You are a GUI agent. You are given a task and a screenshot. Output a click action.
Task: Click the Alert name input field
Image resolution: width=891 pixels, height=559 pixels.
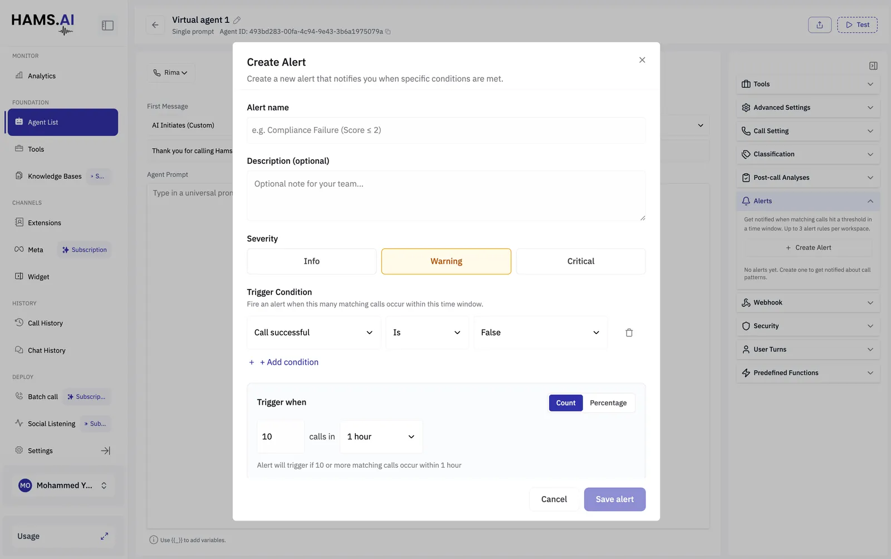pyautogui.click(x=446, y=130)
